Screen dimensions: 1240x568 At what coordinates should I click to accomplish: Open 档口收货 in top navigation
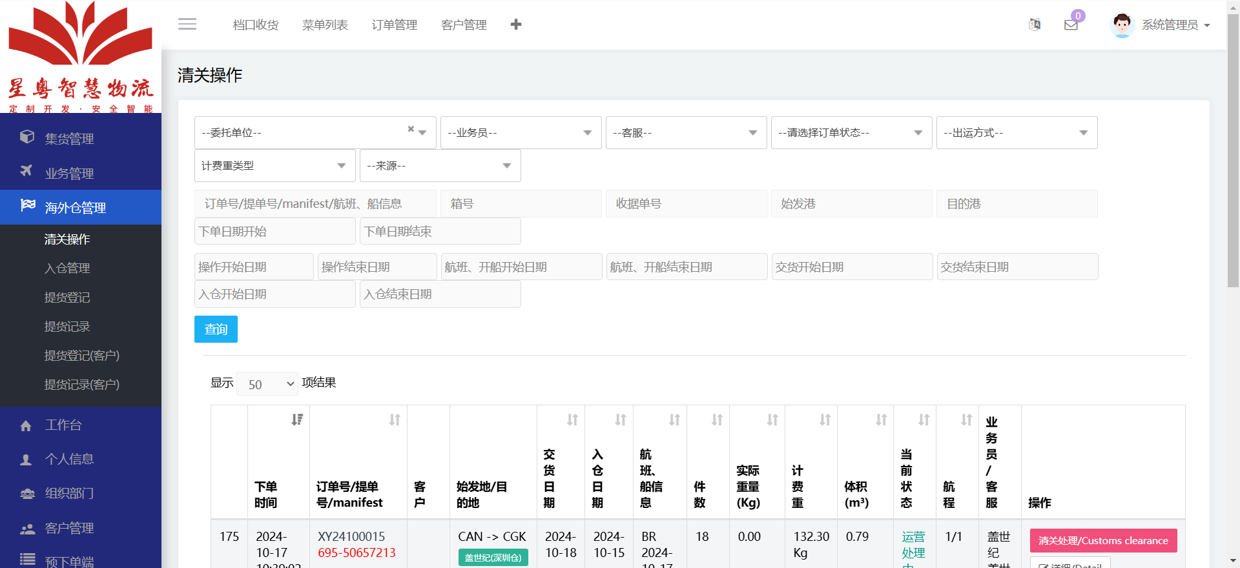tap(256, 25)
